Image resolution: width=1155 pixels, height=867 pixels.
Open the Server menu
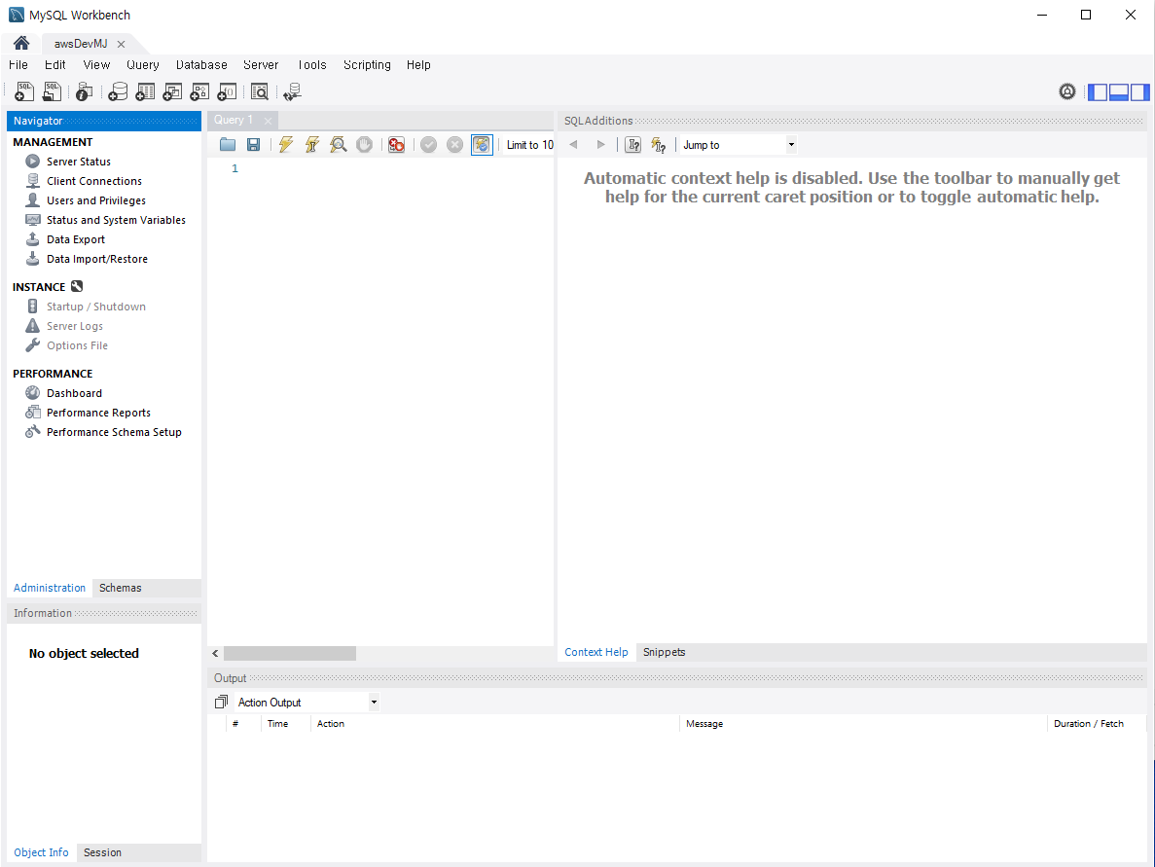[261, 65]
